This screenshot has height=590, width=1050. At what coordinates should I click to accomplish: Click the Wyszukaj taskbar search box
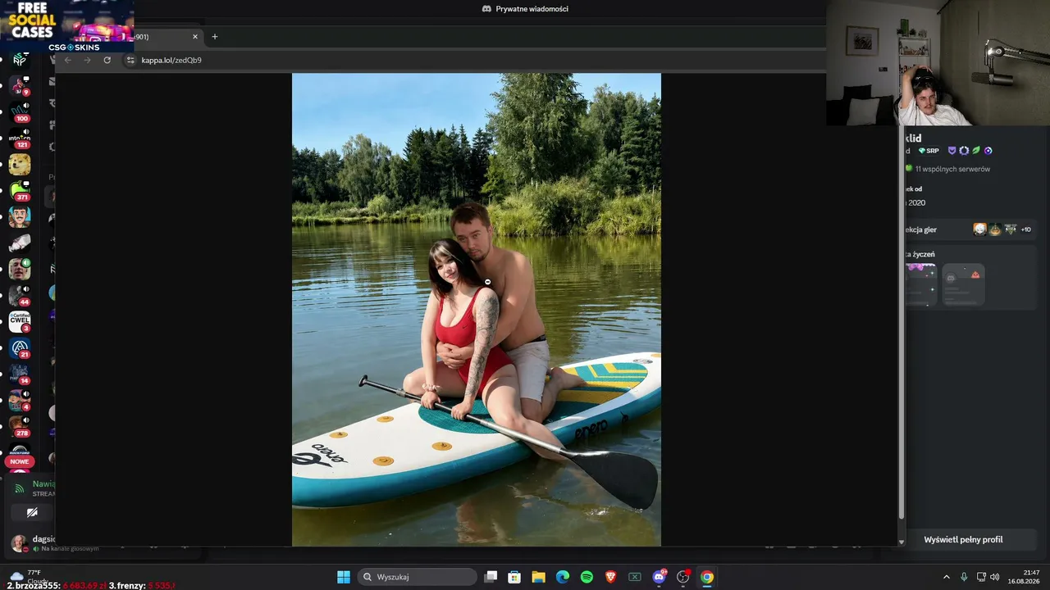click(x=418, y=577)
